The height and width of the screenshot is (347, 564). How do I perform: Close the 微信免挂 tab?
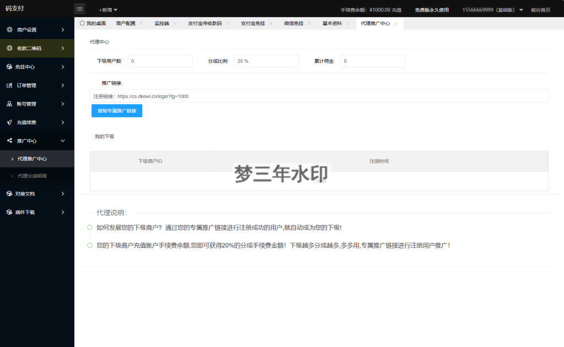310,23
